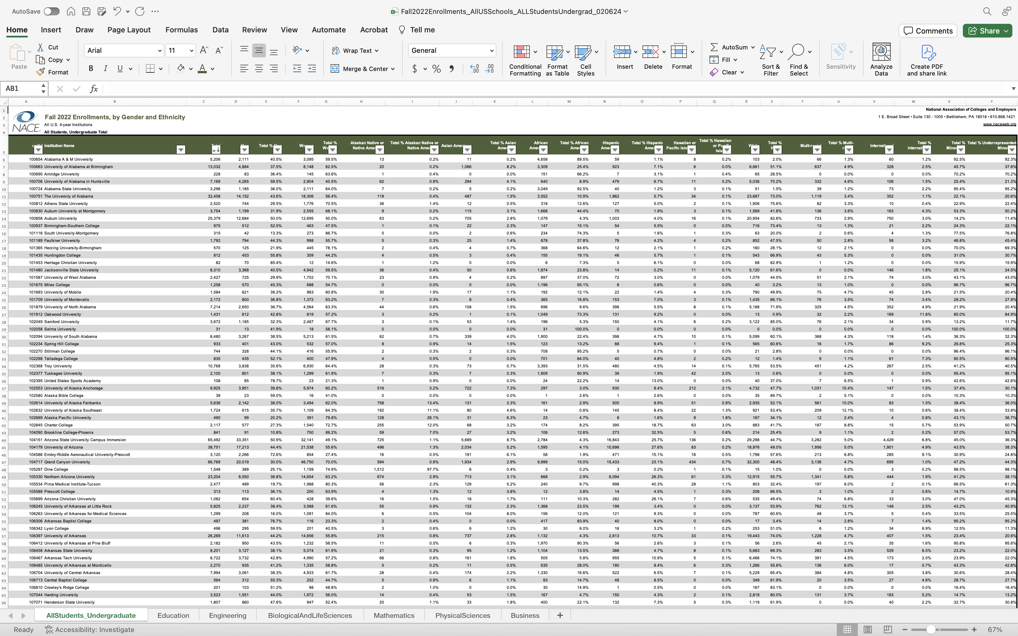Click the Borders icon
1018x636 pixels.
click(150, 68)
